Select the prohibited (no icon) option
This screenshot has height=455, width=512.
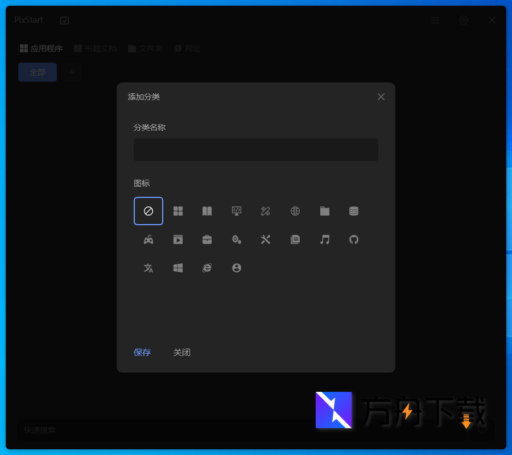[148, 210]
